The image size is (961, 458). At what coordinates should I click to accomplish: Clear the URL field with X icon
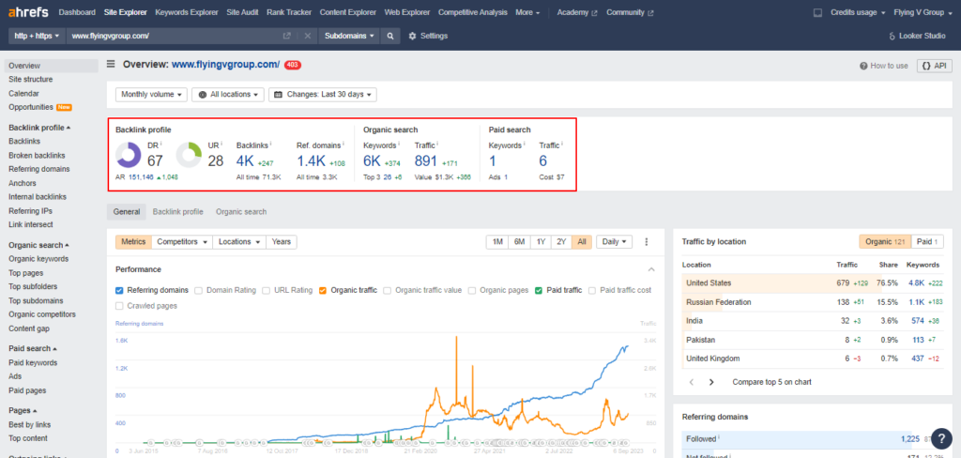(x=308, y=36)
